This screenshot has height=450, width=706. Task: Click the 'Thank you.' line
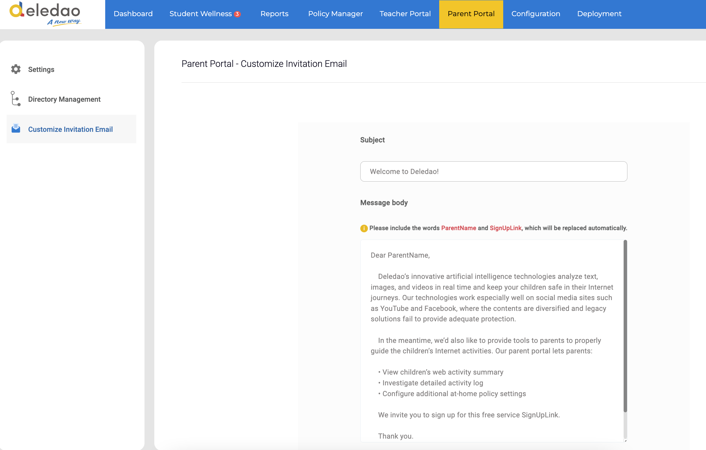point(396,436)
